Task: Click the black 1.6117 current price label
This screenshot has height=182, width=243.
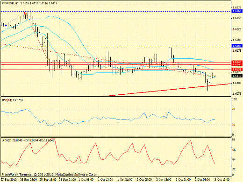Action: click(237, 76)
